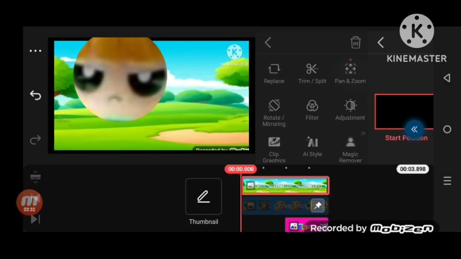Open the Replace clip tool
The image size is (461, 259).
pyautogui.click(x=274, y=73)
